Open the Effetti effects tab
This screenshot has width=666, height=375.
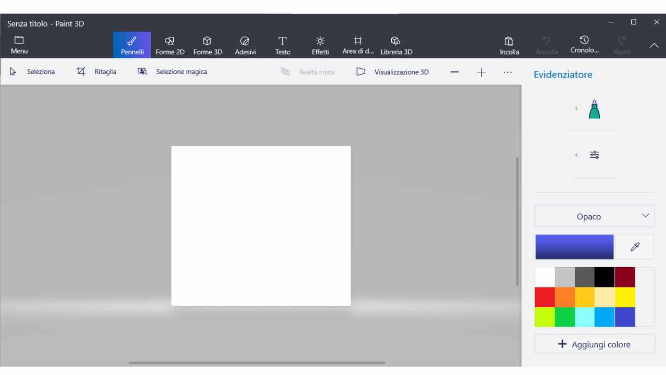tap(320, 45)
